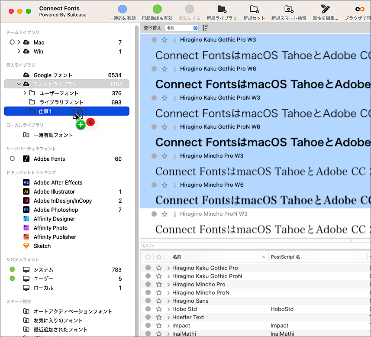Select the Google フォント library

[x=53, y=75]
